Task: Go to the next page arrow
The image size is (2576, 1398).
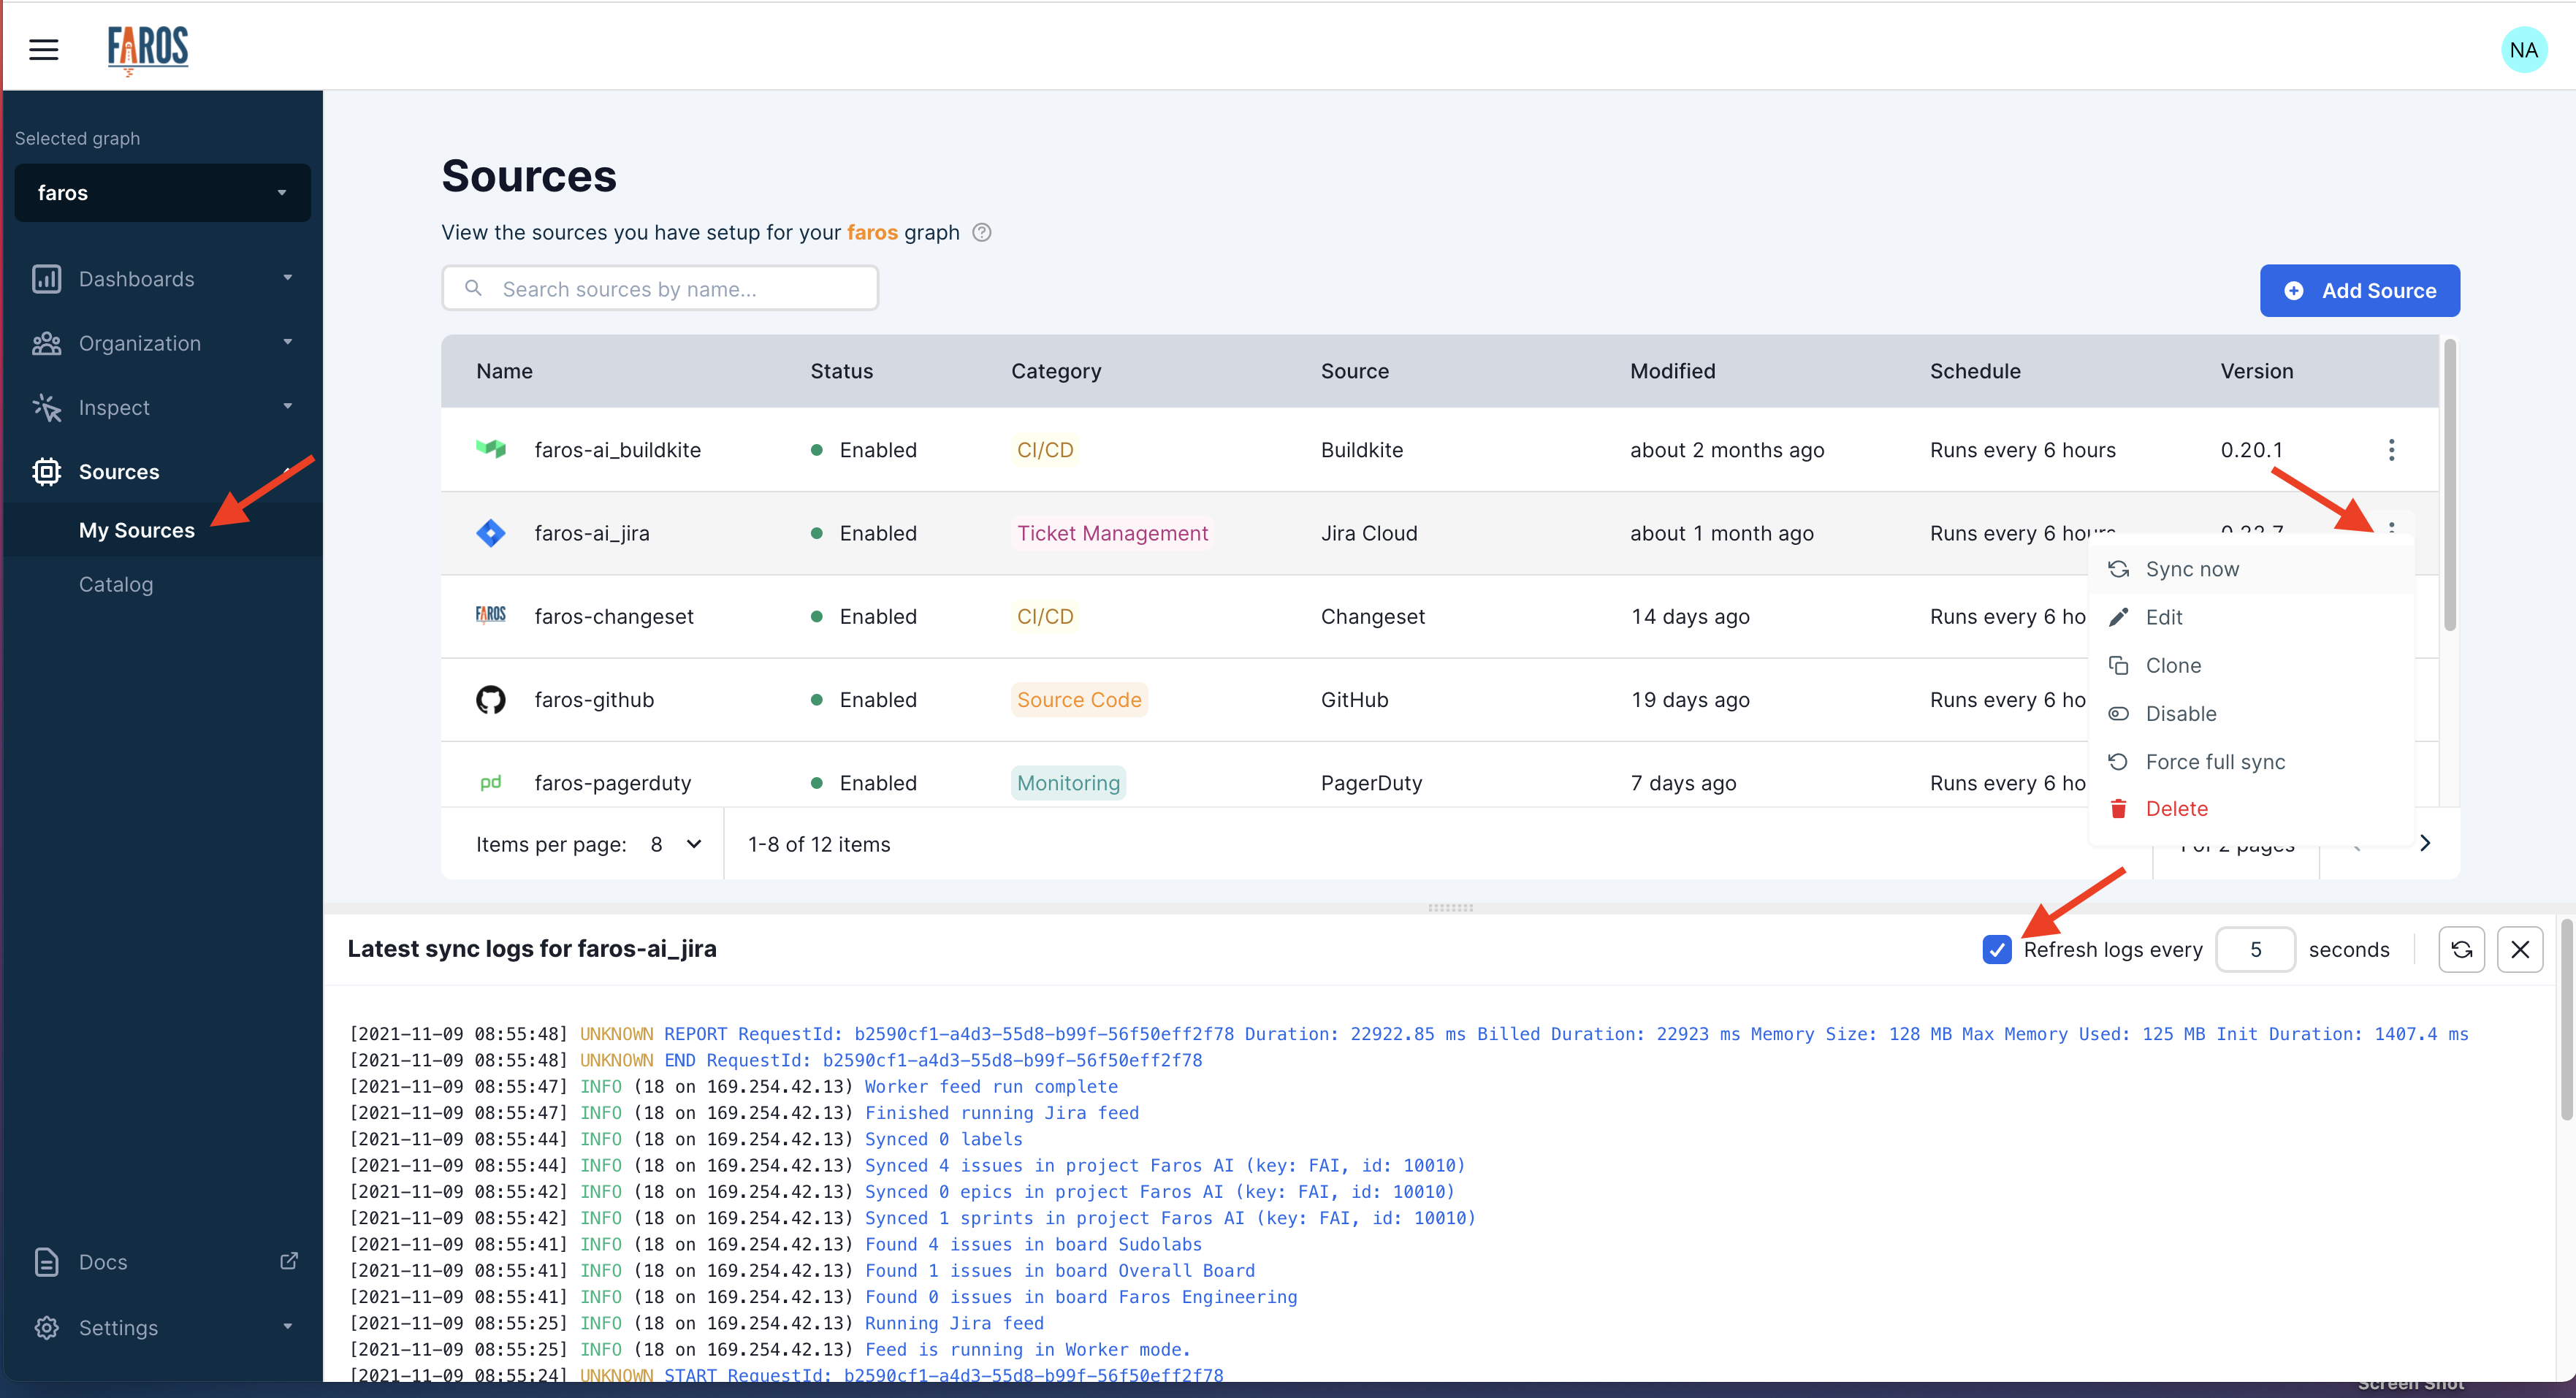Action: pos(2424,843)
